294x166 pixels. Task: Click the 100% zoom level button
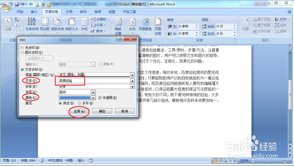tap(244, 161)
